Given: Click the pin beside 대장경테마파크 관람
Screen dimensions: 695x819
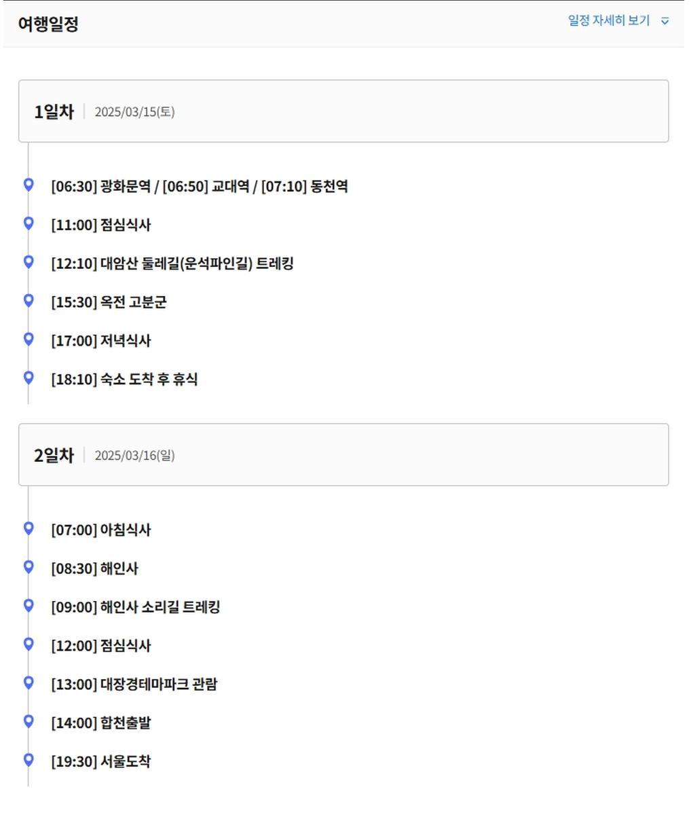Looking at the screenshot, I should click(x=29, y=682).
